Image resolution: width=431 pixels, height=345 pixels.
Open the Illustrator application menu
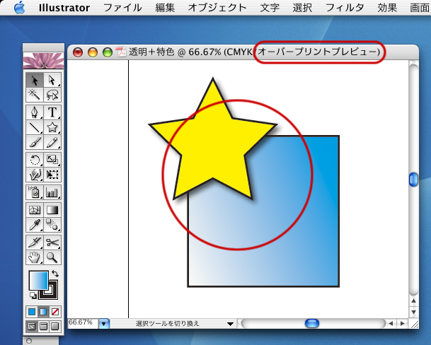tap(64, 8)
